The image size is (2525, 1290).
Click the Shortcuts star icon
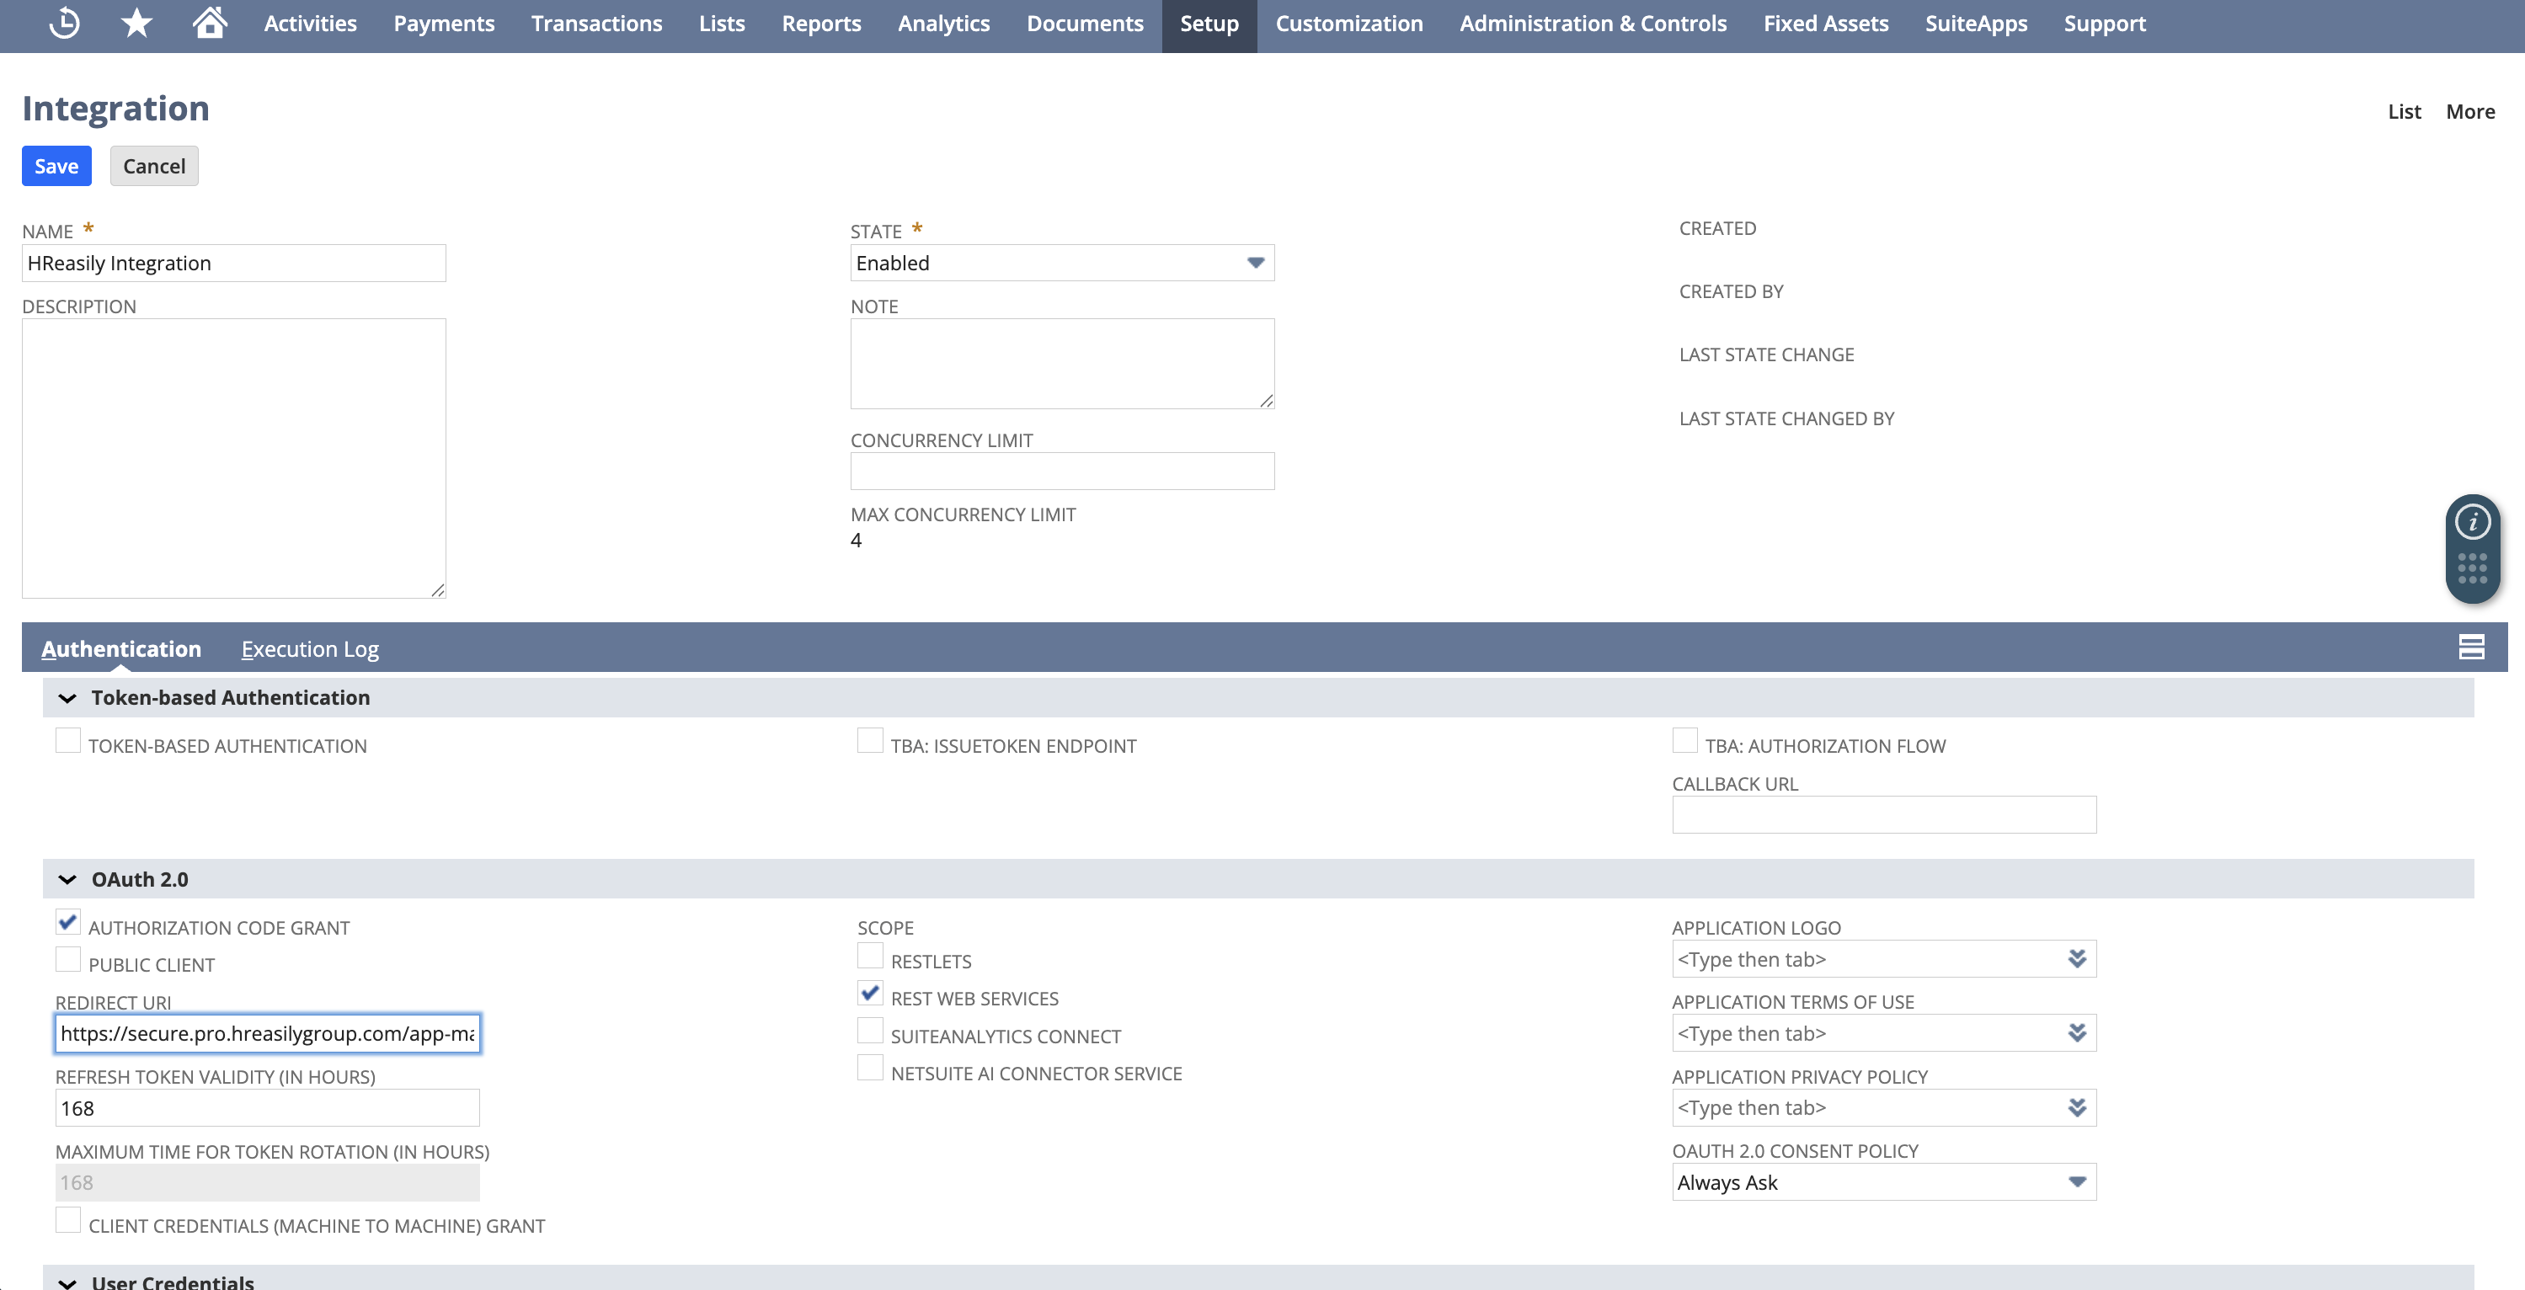(x=136, y=24)
